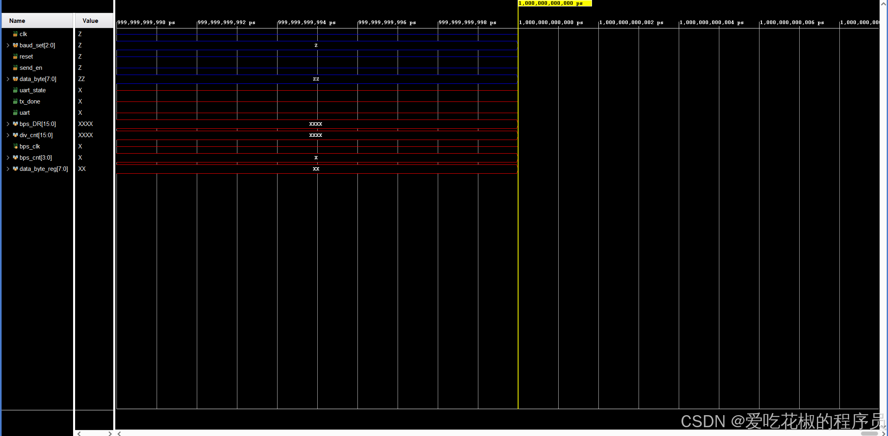888x436 pixels.
Task: Click the Value column header
Action: [90, 21]
